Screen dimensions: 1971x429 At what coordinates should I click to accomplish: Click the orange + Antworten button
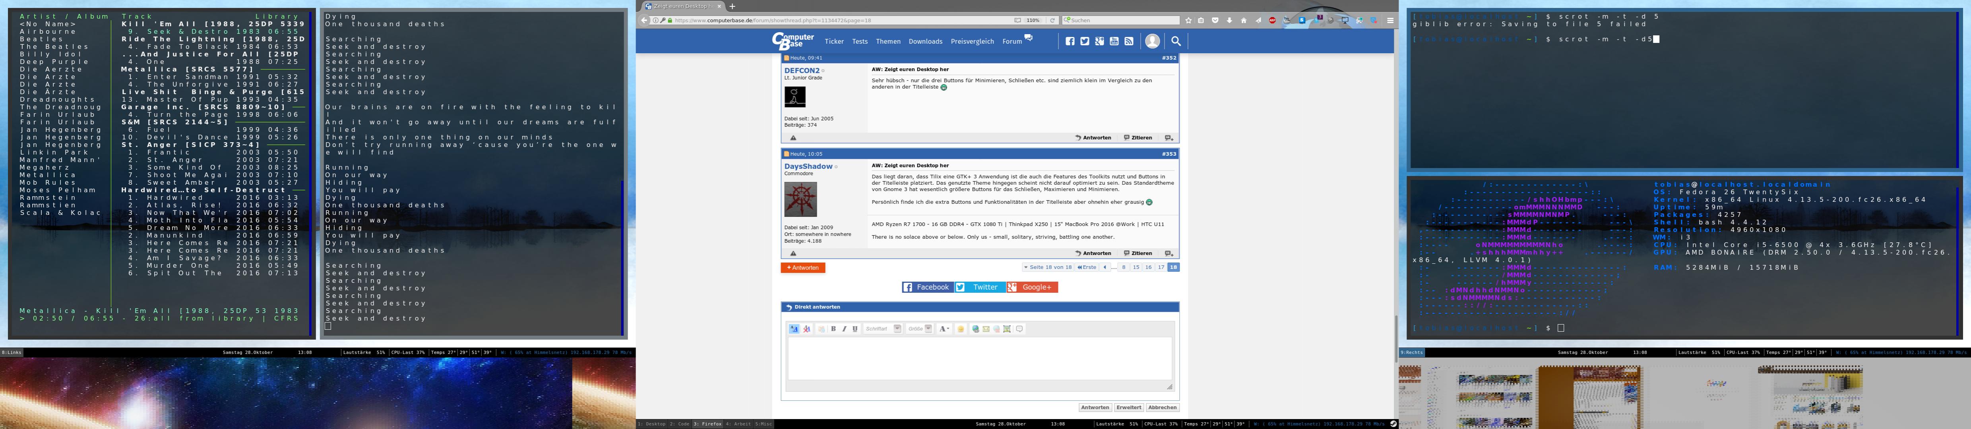click(802, 268)
